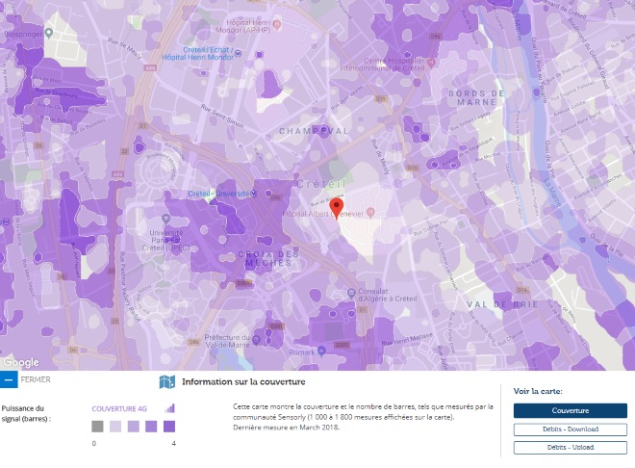Click Centre Hospitalier Intercommunal hospital icon
635x468 pixels.
(x=431, y=63)
